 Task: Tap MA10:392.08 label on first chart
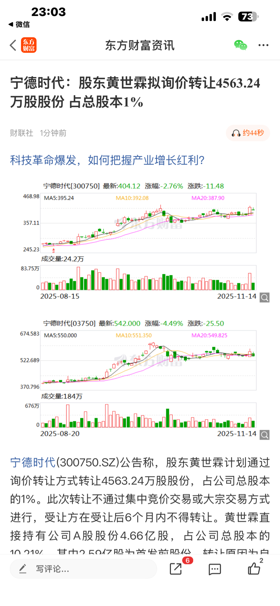click(x=132, y=198)
